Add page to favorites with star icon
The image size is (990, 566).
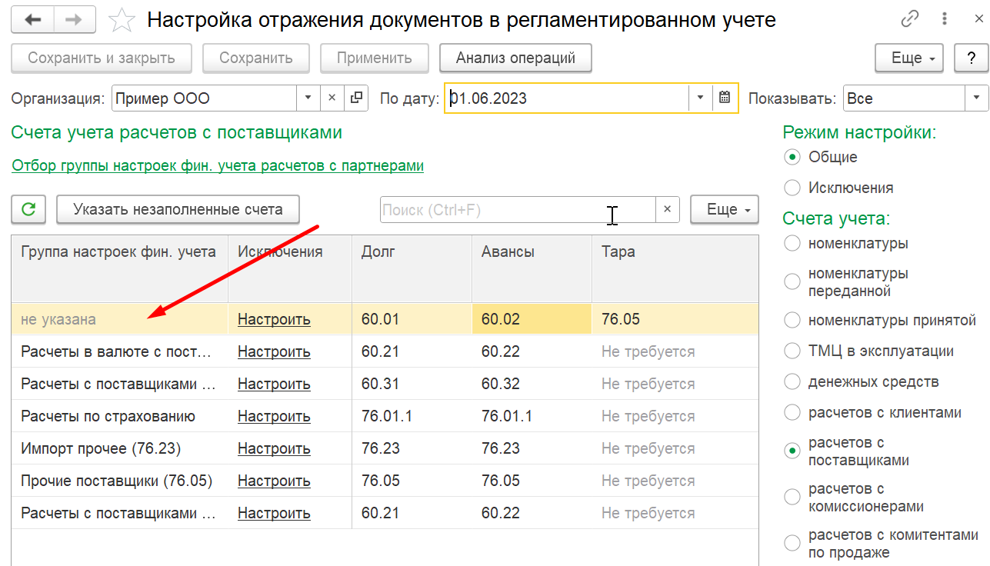click(122, 20)
